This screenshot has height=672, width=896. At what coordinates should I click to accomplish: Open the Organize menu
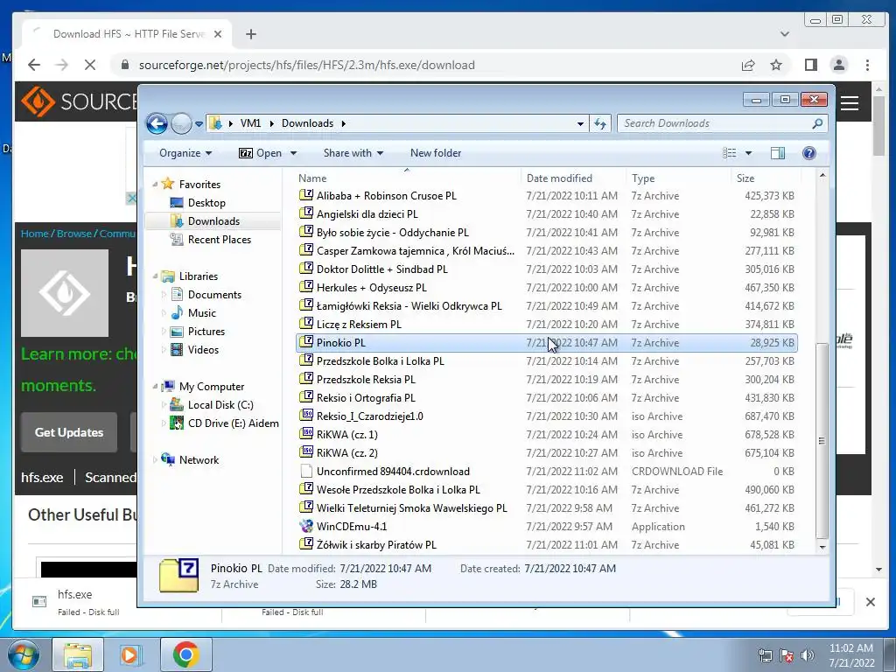click(185, 153)
